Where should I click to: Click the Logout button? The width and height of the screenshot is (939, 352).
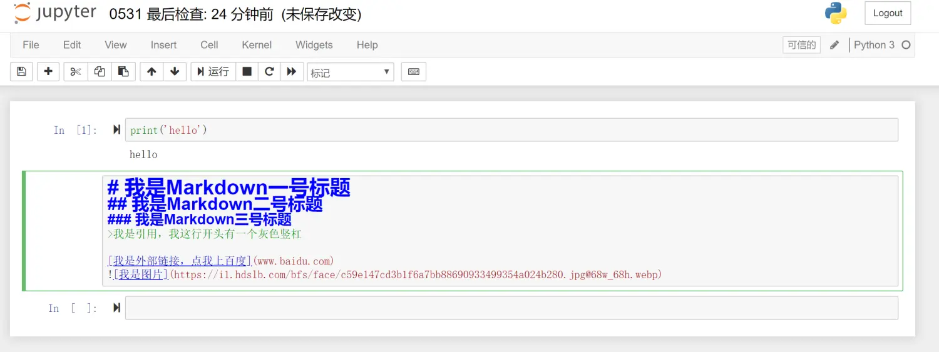(888, 13)
